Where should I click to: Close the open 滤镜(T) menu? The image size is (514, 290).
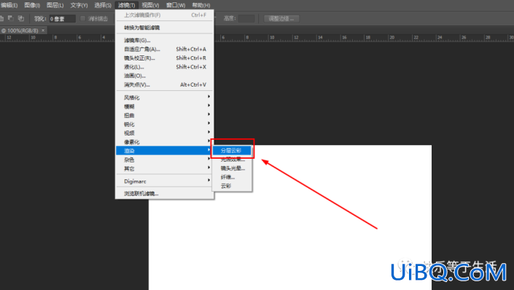(127, 5)
